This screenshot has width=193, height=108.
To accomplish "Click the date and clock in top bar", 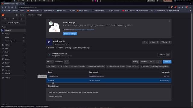I will (x=183, y=1).
